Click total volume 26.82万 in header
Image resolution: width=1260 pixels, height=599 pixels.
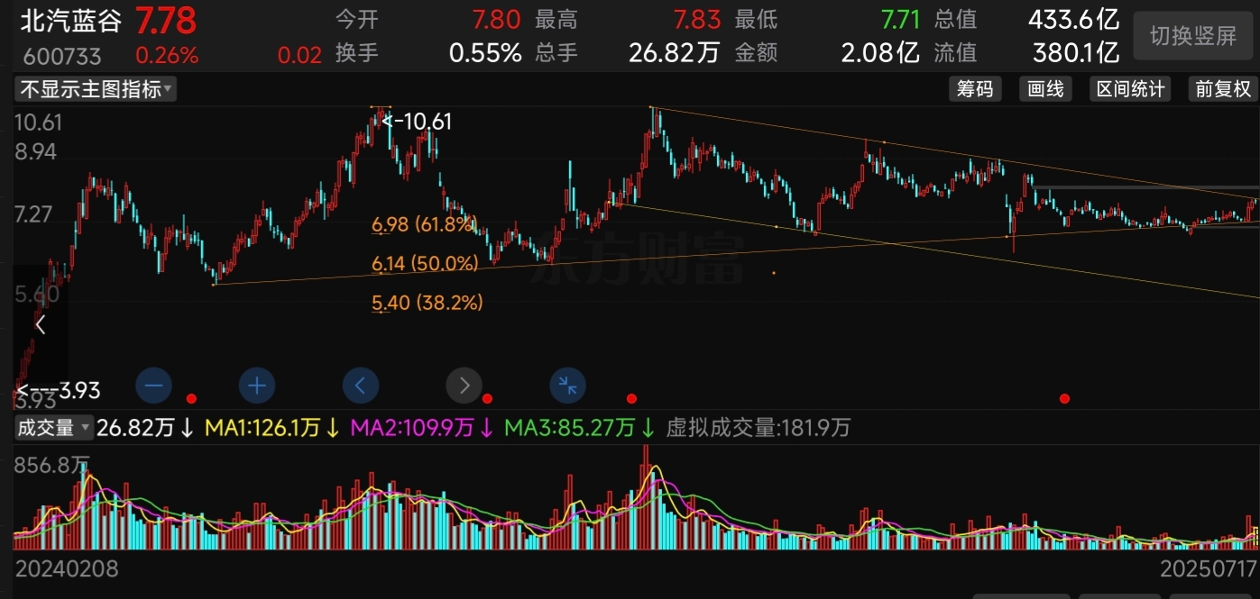(x=675, y=53)
